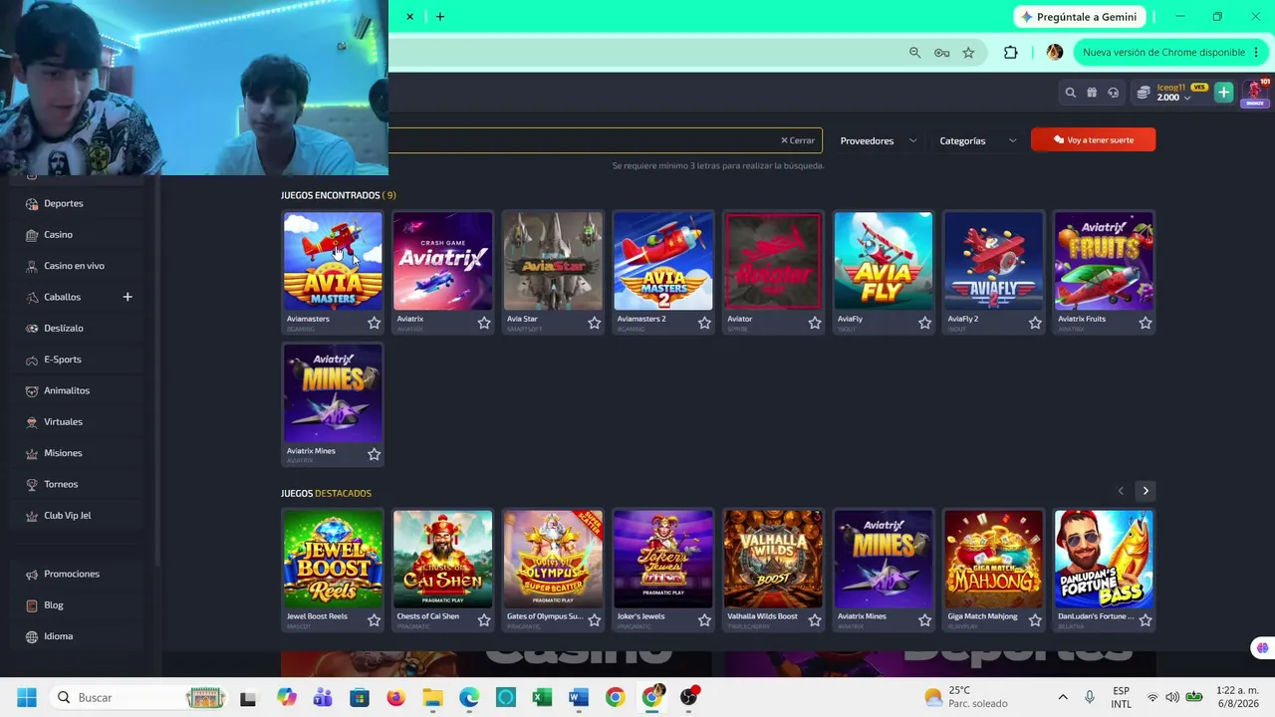1275x717 pixels.
Task: Show previous featured games with left arrow
Action: (x=1121, y=491)
